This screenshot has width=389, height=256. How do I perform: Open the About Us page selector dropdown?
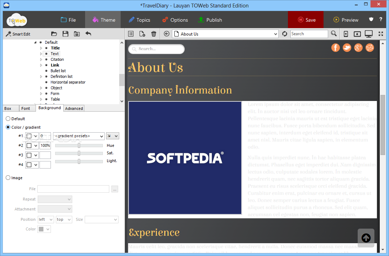(225, 34)
